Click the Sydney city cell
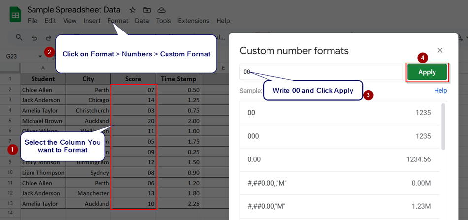 [88, 173]
